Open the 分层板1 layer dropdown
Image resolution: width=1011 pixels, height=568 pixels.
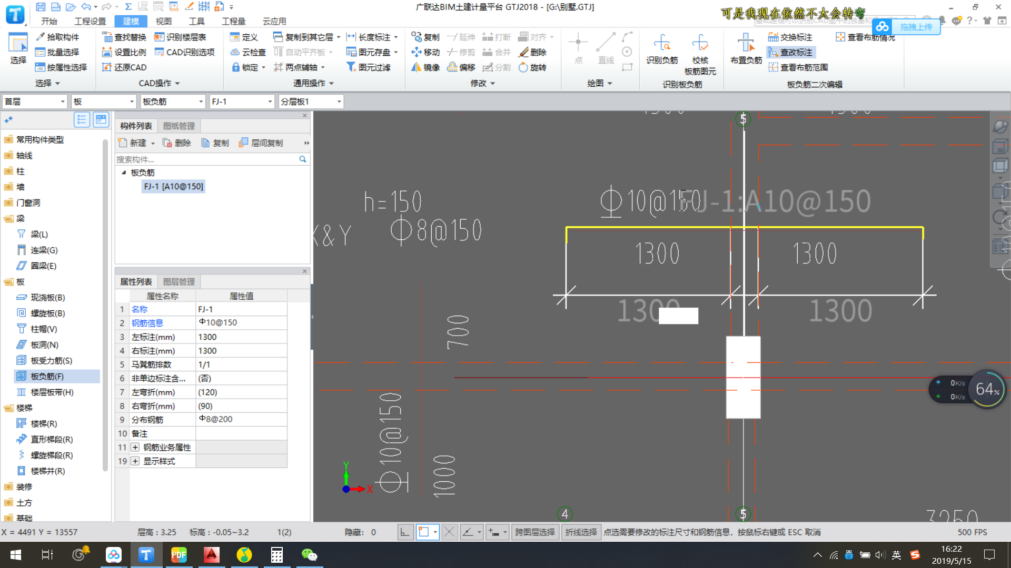(311, 102)
